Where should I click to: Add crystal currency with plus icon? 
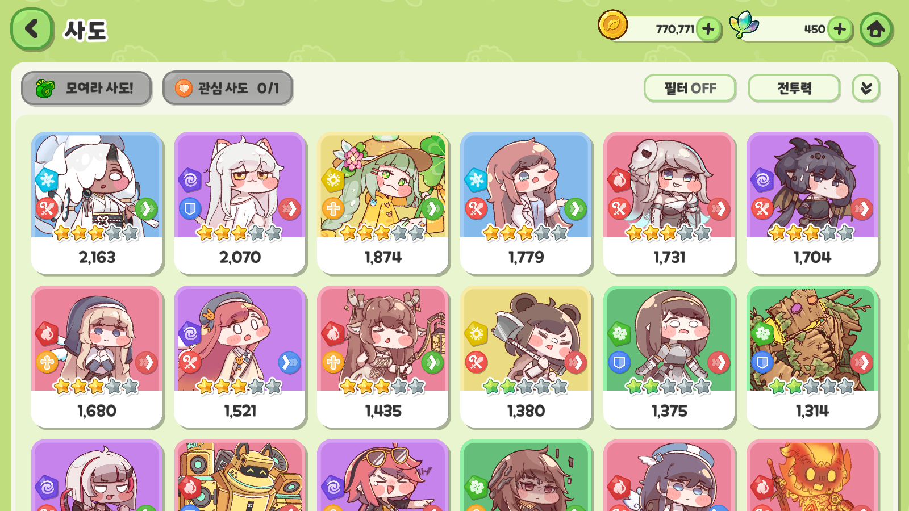pyautogui.click(x=840, y=29)
